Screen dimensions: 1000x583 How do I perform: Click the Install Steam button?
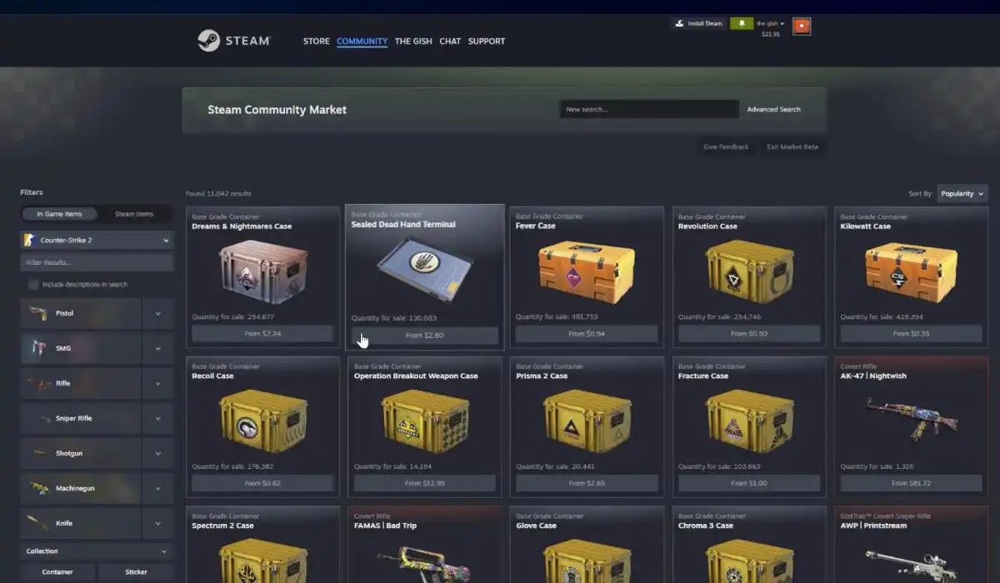698,23
